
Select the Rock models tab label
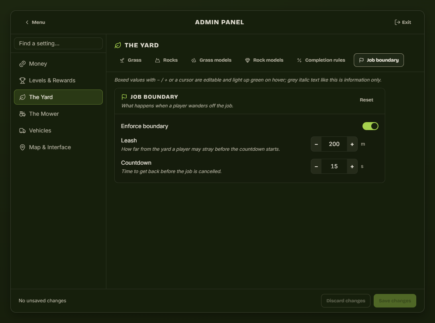coord(268,60)
